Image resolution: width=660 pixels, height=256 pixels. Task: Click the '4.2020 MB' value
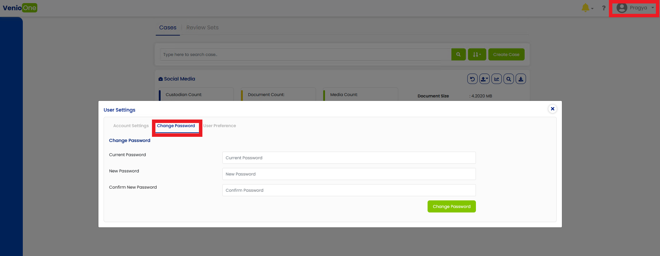point(482,96)
